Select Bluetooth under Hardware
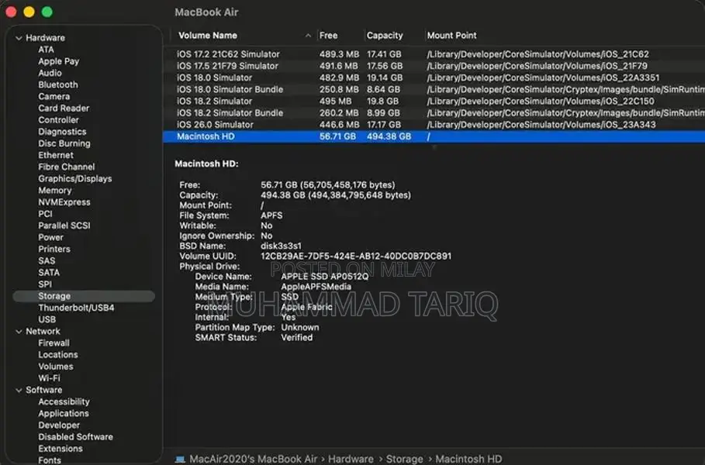The width and height of the screenshot is (705, 465). pos(58,84)
